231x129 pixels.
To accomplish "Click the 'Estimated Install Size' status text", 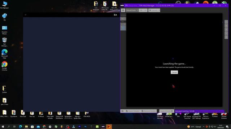I will click(185, 111).
